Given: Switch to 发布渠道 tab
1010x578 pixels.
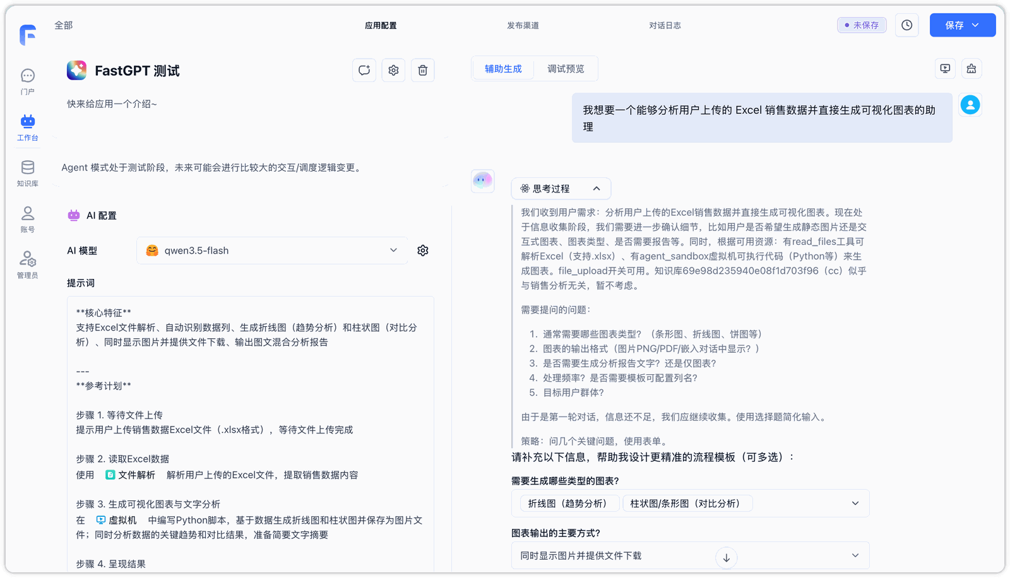Looking at the screenshot, I should [523, 26].
